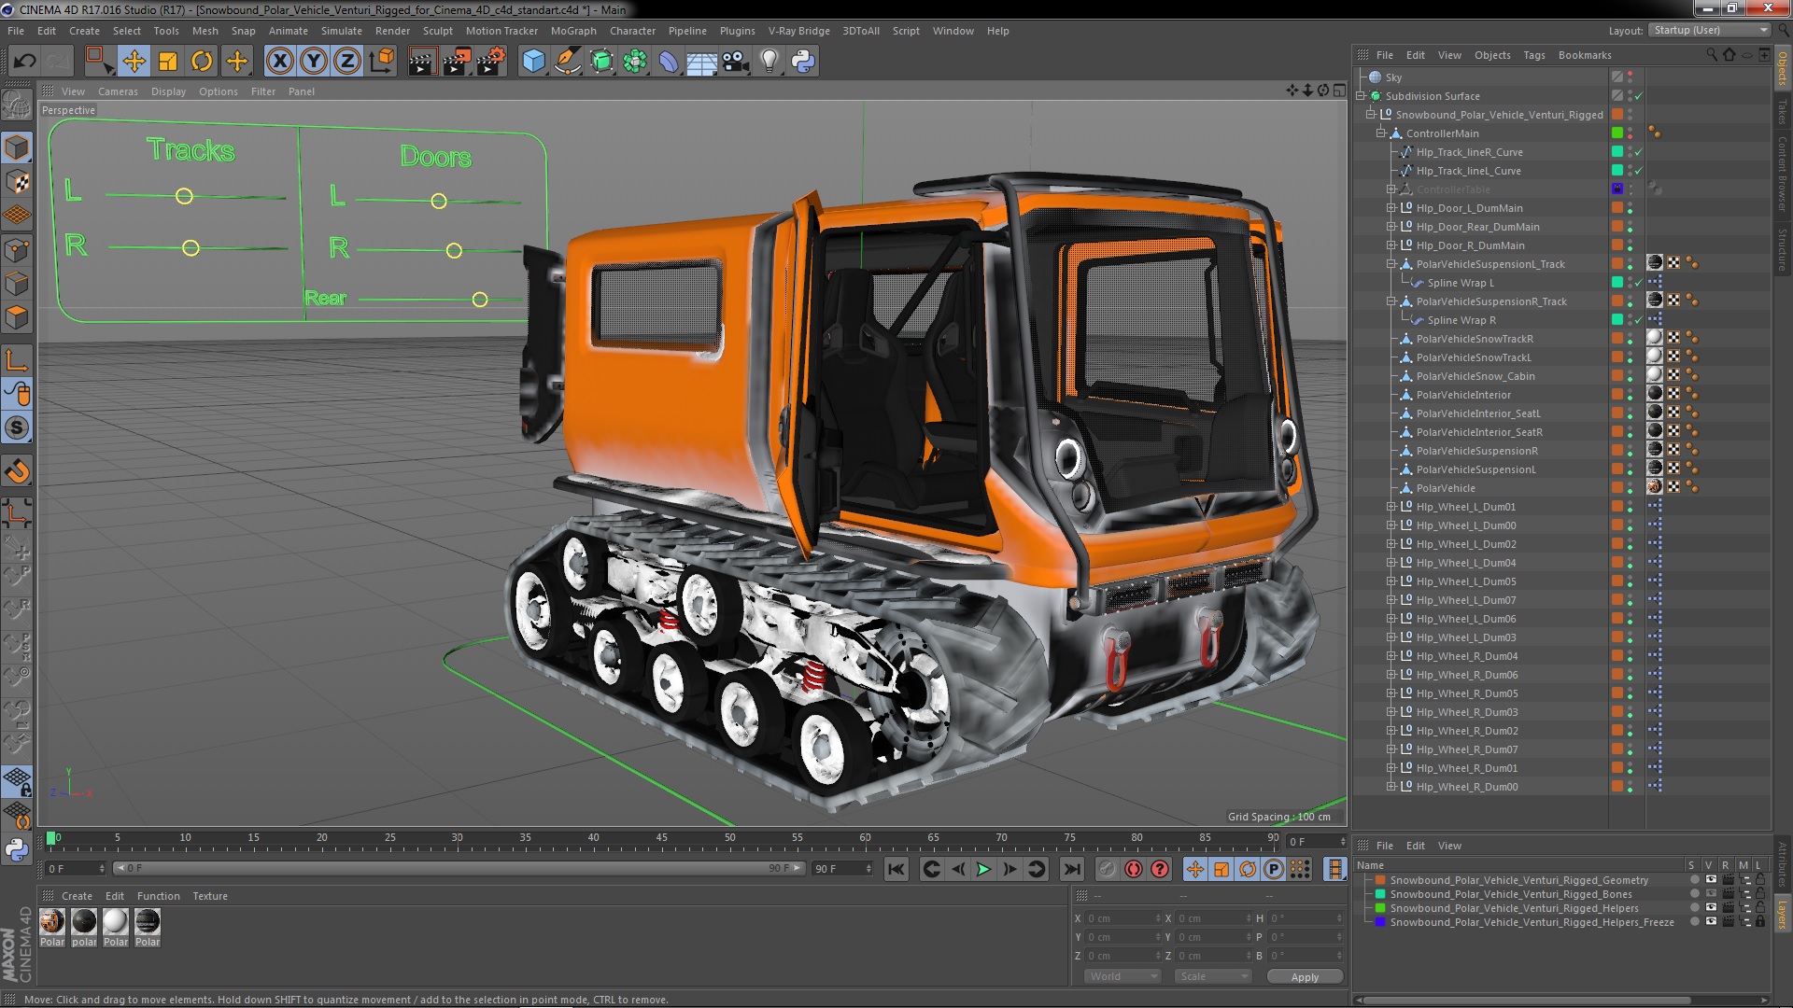Screen dimensions: 1793x1008
Task: Go to start of animation
Action: [x=896, y=870]
